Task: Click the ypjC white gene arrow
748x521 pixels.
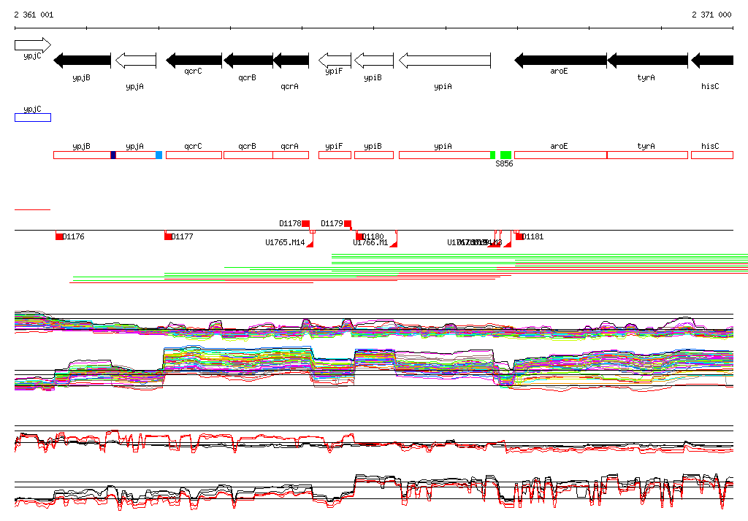Action: pos(32,45)
